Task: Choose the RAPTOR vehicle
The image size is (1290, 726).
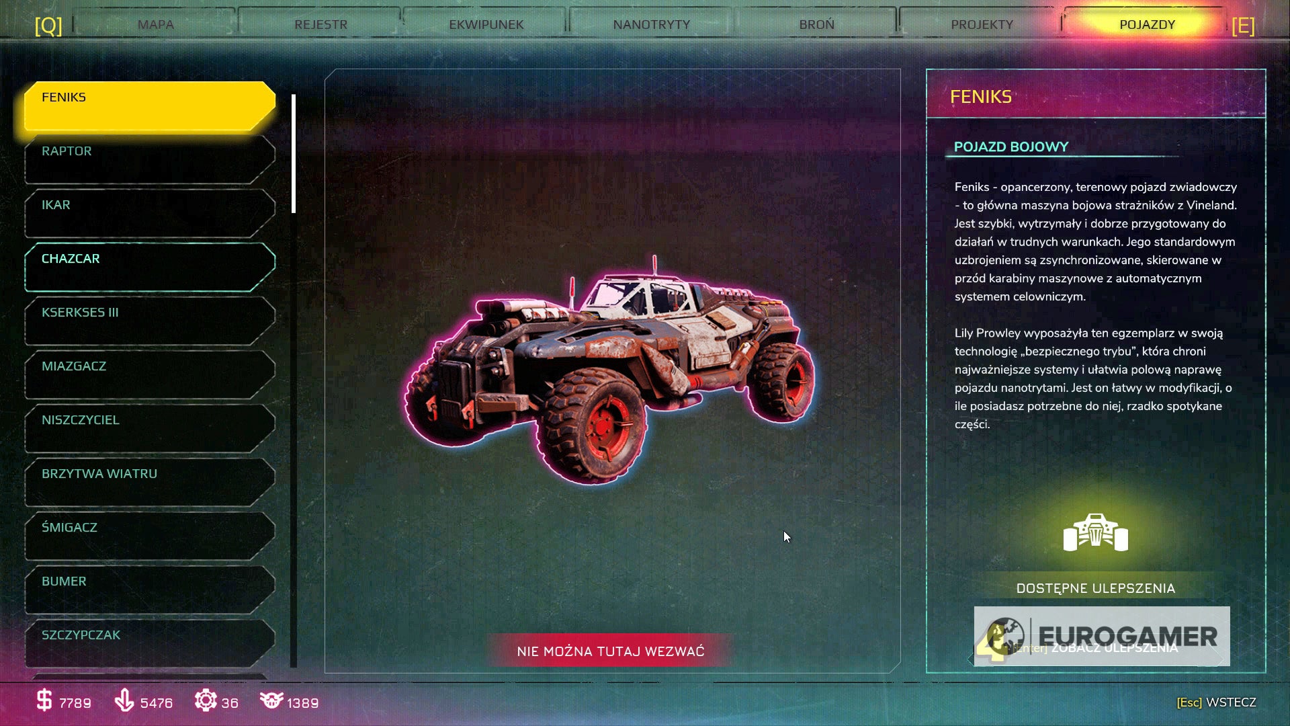Action: [150, 159]
